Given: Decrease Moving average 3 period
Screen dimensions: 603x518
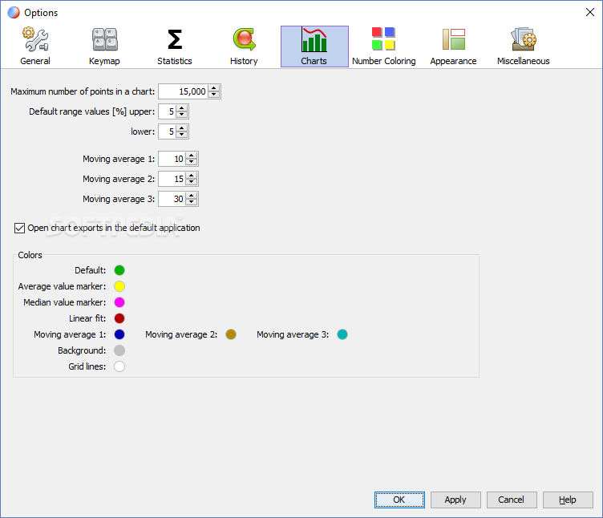Looking at the screenshot, I should tap(192, 202).
